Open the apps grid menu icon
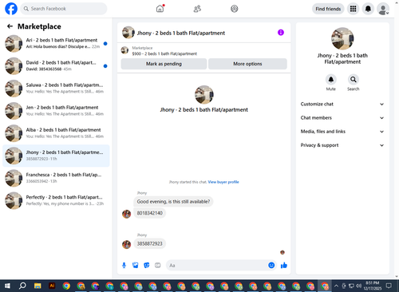Image resolution: width=399 pixels, height=292 pixels. pos(353,9)
